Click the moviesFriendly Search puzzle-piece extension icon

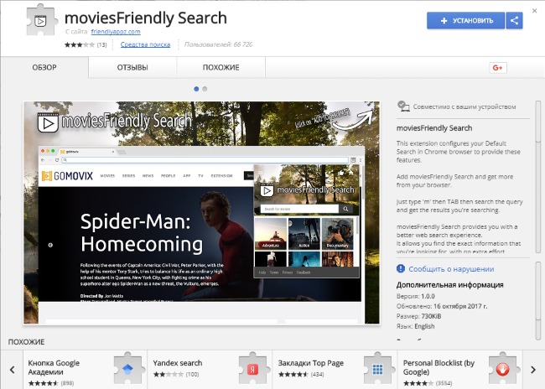point(41,20)
